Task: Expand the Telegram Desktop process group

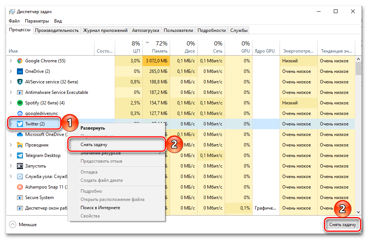Action: click(x=11, y=155)
